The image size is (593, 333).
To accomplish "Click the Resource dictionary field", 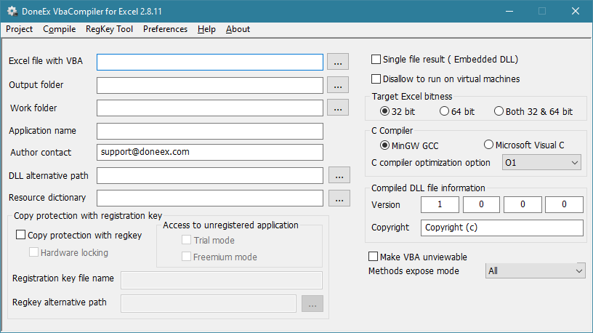I will (x=210, y=198).
